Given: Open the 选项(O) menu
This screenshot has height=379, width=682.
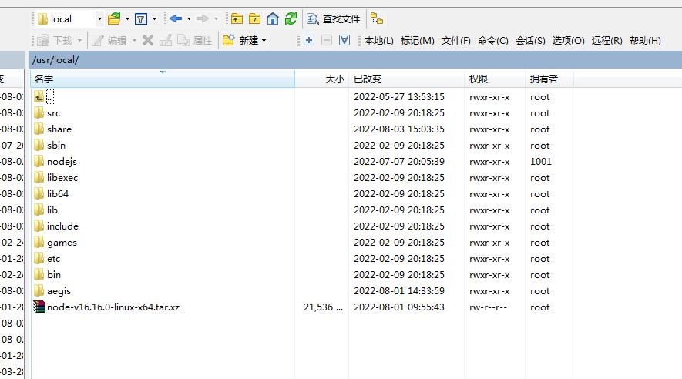Looking at the screenshot, I should tap(568, 41).
